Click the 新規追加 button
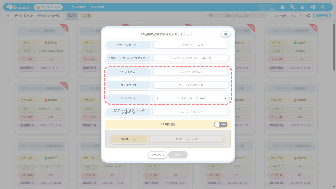 (x=322, y=16)
